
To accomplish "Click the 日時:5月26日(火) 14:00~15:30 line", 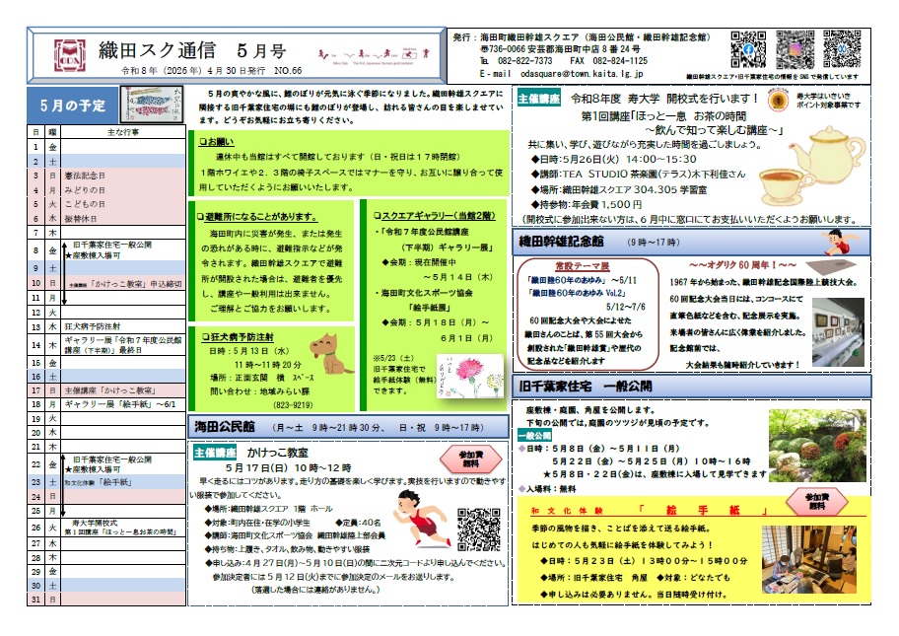I will [x=613, y=159].
